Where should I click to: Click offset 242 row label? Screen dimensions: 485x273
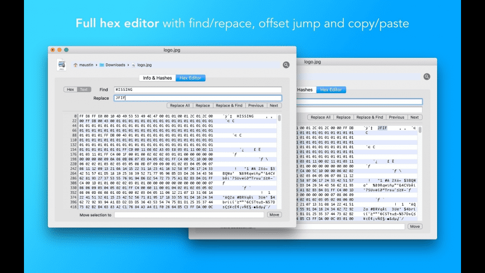[73, 168]
